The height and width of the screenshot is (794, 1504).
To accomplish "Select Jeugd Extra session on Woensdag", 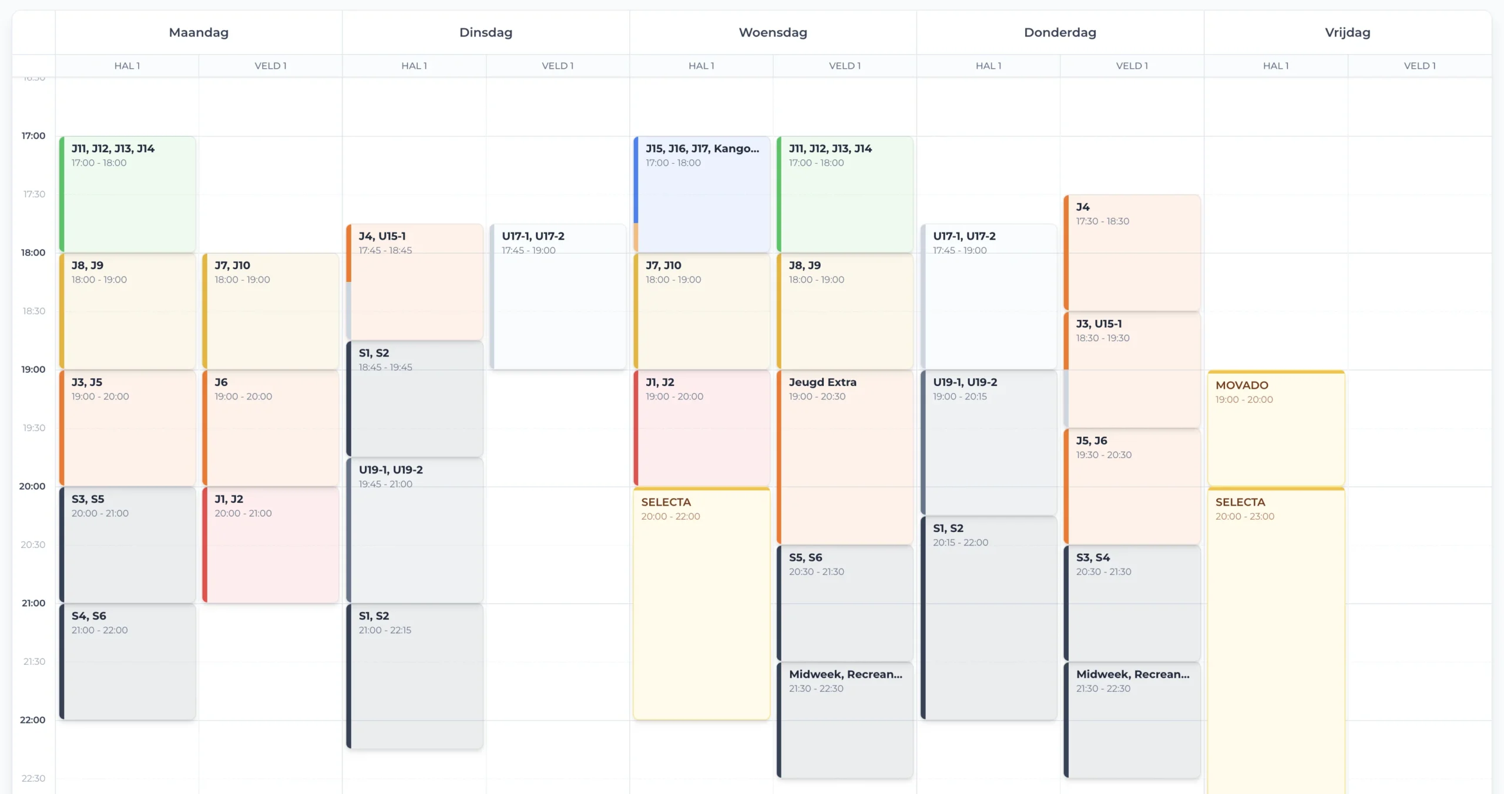I will (845, 456).
